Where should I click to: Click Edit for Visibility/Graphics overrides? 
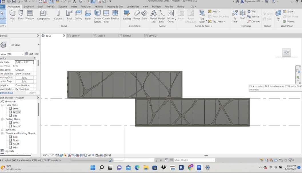pos(25,77)
